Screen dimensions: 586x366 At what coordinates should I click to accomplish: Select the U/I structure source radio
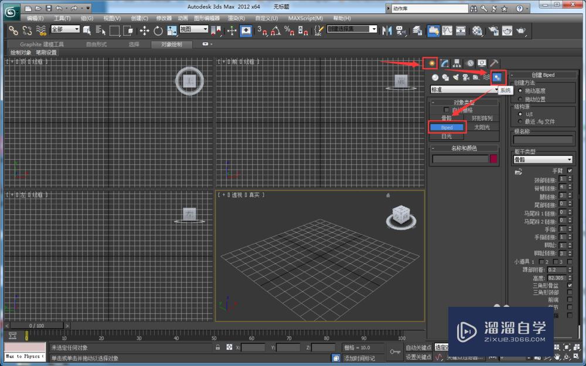coord(520,114)
